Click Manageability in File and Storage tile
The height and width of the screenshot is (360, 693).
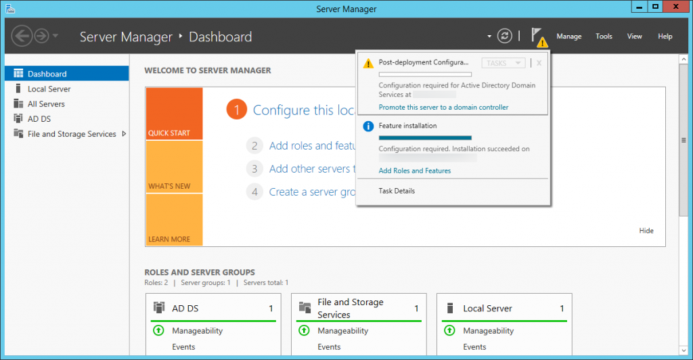(x=342, y=331)
